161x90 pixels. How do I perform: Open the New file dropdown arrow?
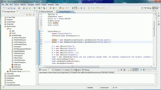coord(6,8)
